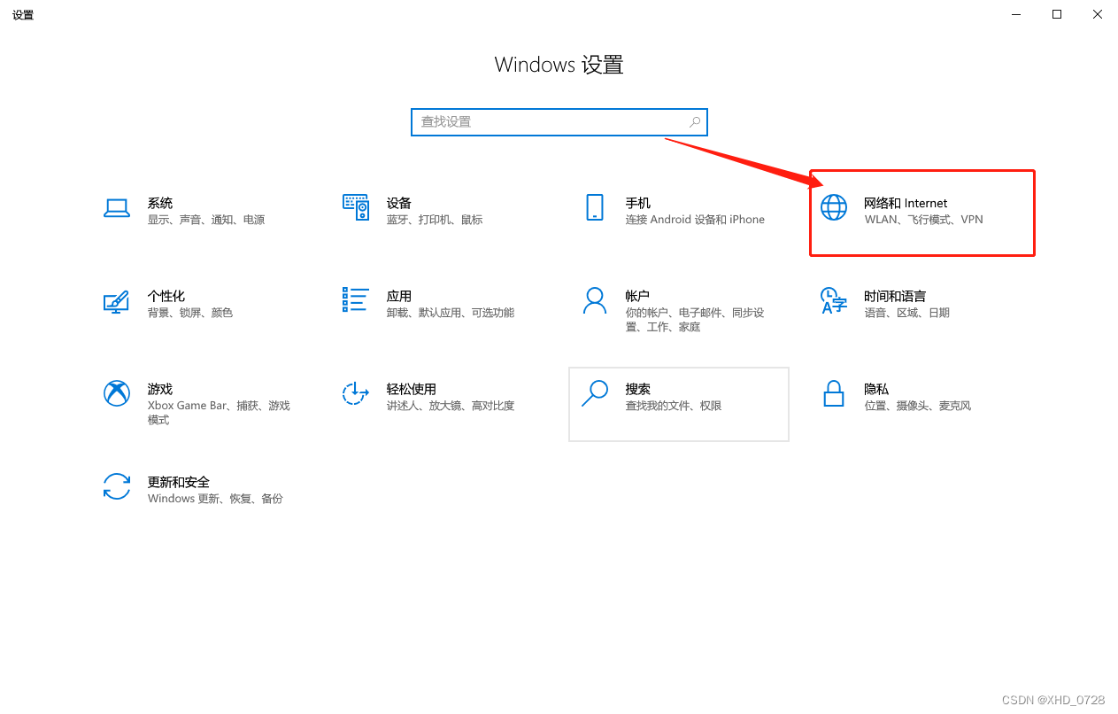Click the Apps list icon

tap(356, 299)
